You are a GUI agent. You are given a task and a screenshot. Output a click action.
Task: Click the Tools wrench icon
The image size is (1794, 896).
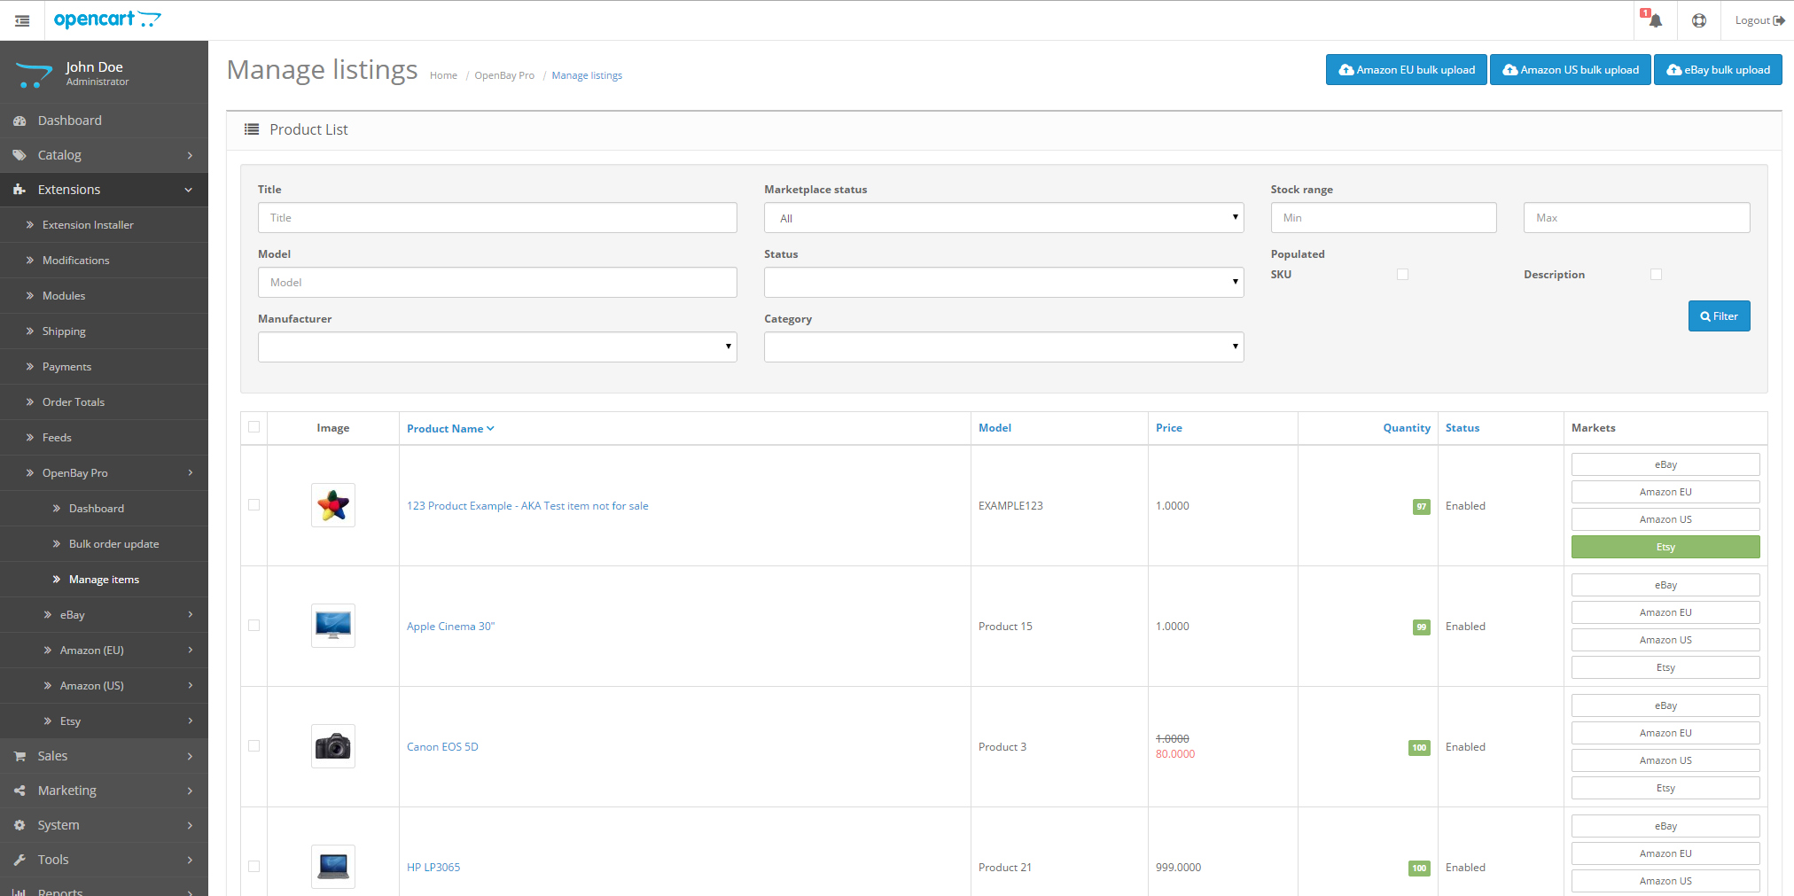[19, 860]
